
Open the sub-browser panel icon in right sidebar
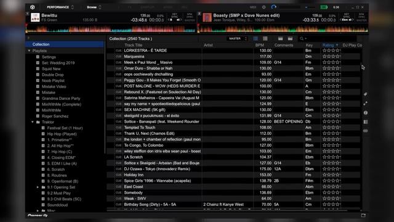coord(366,122)
